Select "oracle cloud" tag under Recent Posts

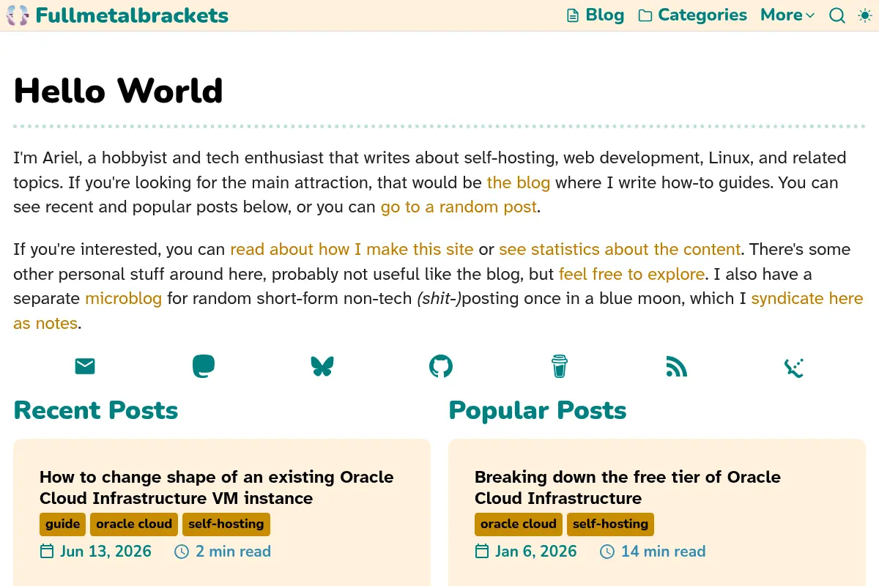pos(134,524)
